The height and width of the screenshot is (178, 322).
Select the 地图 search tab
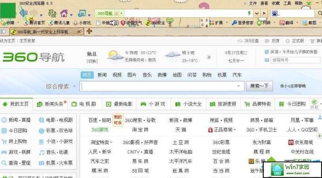point(177,75)
